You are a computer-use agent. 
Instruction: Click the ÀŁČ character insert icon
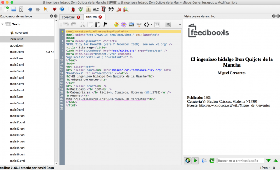pyautogui.click(x=96, y=9)
